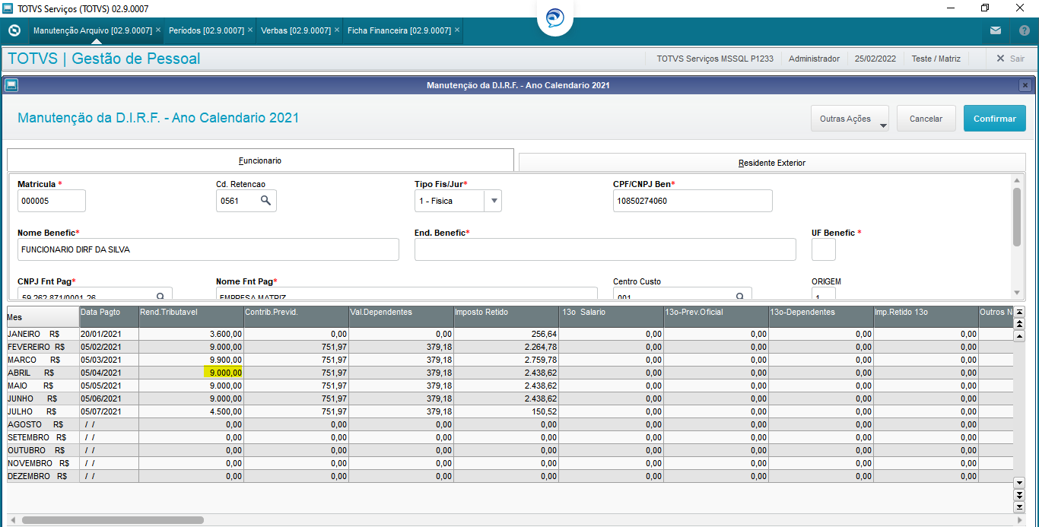This screenshot has height=527, width=1039.
Task: Close the Períodos tab
Action: click(250, 30)
